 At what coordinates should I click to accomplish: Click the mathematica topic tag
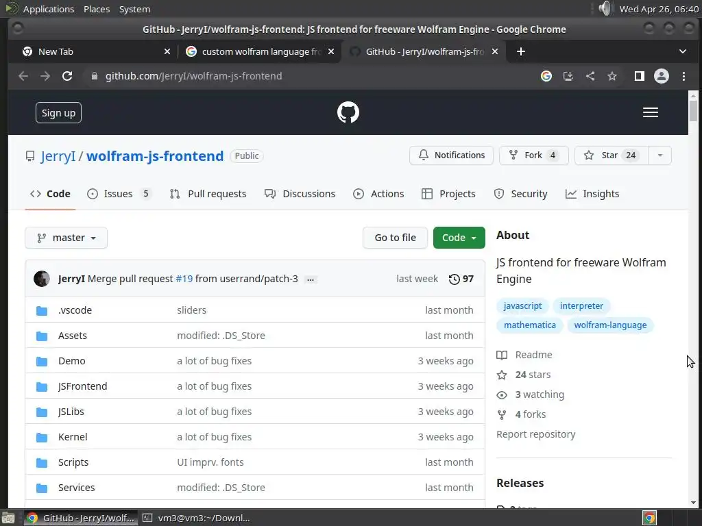coord(530,325)
